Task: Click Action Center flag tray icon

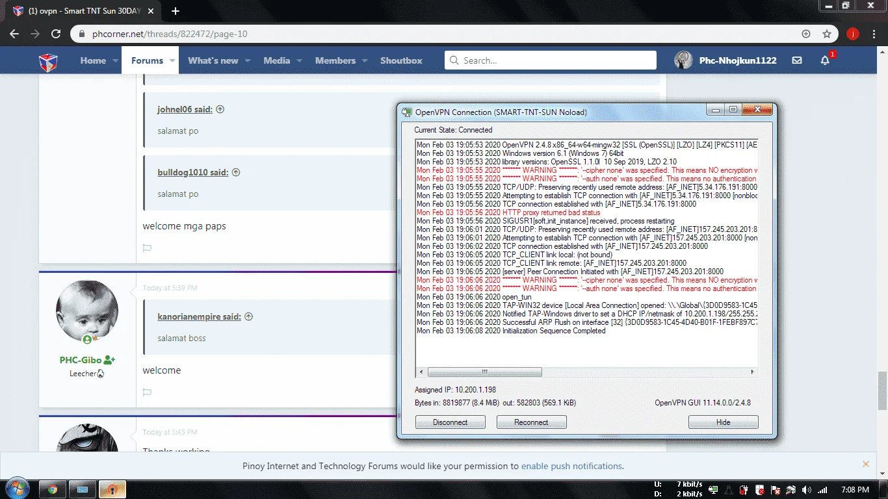Action: click(x=776, y=490)
